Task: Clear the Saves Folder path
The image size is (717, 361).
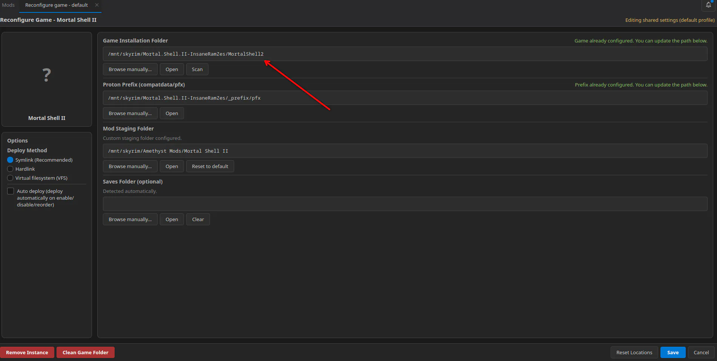Action: pos(198,219)
